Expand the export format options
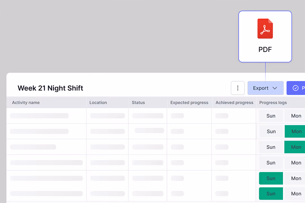 point(265,88)
